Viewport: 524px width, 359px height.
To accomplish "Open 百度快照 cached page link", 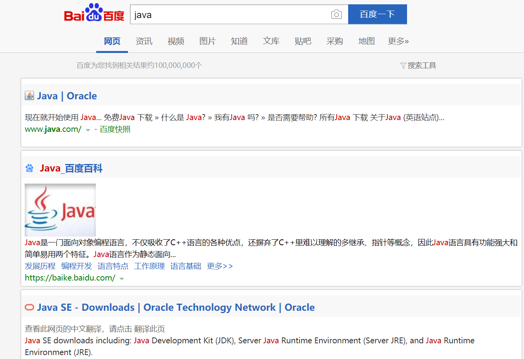I will point(115,129).
